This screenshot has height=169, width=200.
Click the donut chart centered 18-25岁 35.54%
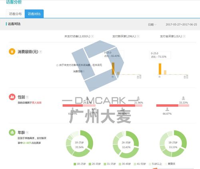point(80,144)
